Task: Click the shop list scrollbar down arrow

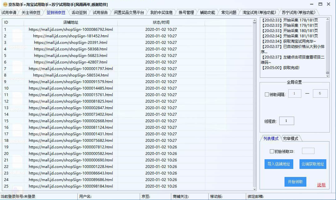Action: (254, 189)
